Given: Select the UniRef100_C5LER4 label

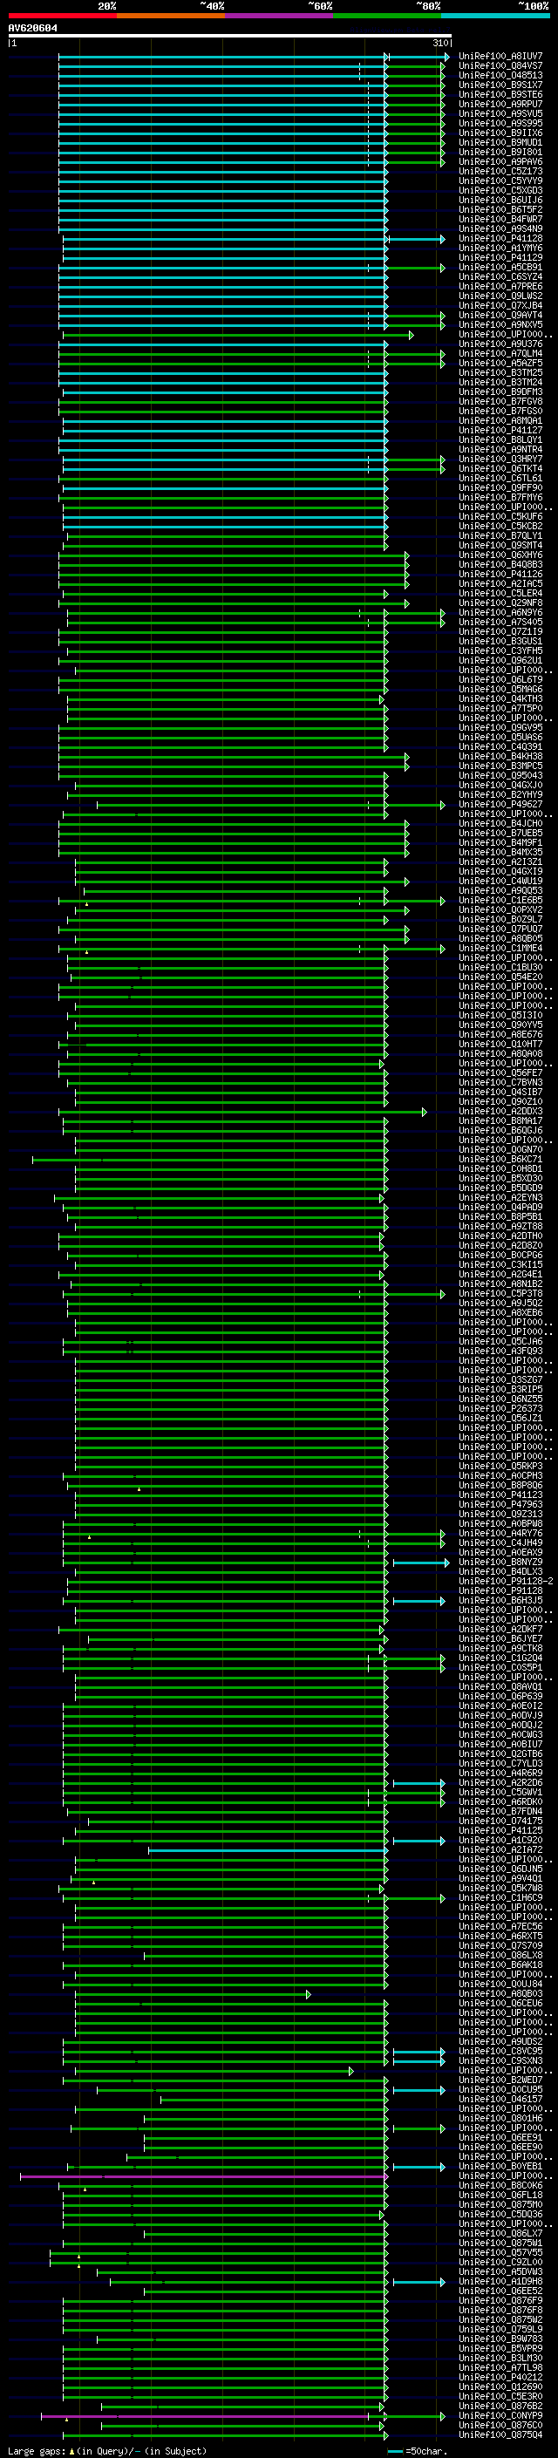Looking at the screenshot, I should pos(500,594).
